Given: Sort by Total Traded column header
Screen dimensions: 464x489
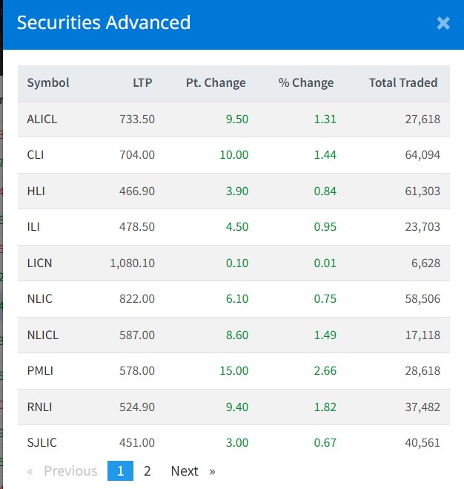Looking at the screenshot, I should click(403, 82).
